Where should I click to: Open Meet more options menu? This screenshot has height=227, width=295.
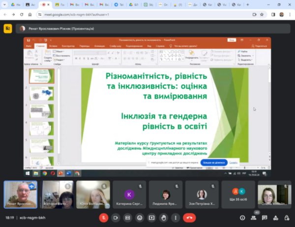tap(176, 217)
